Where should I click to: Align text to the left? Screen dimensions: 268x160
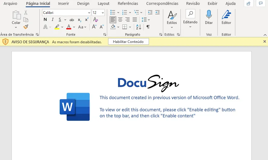click(113, 20)
